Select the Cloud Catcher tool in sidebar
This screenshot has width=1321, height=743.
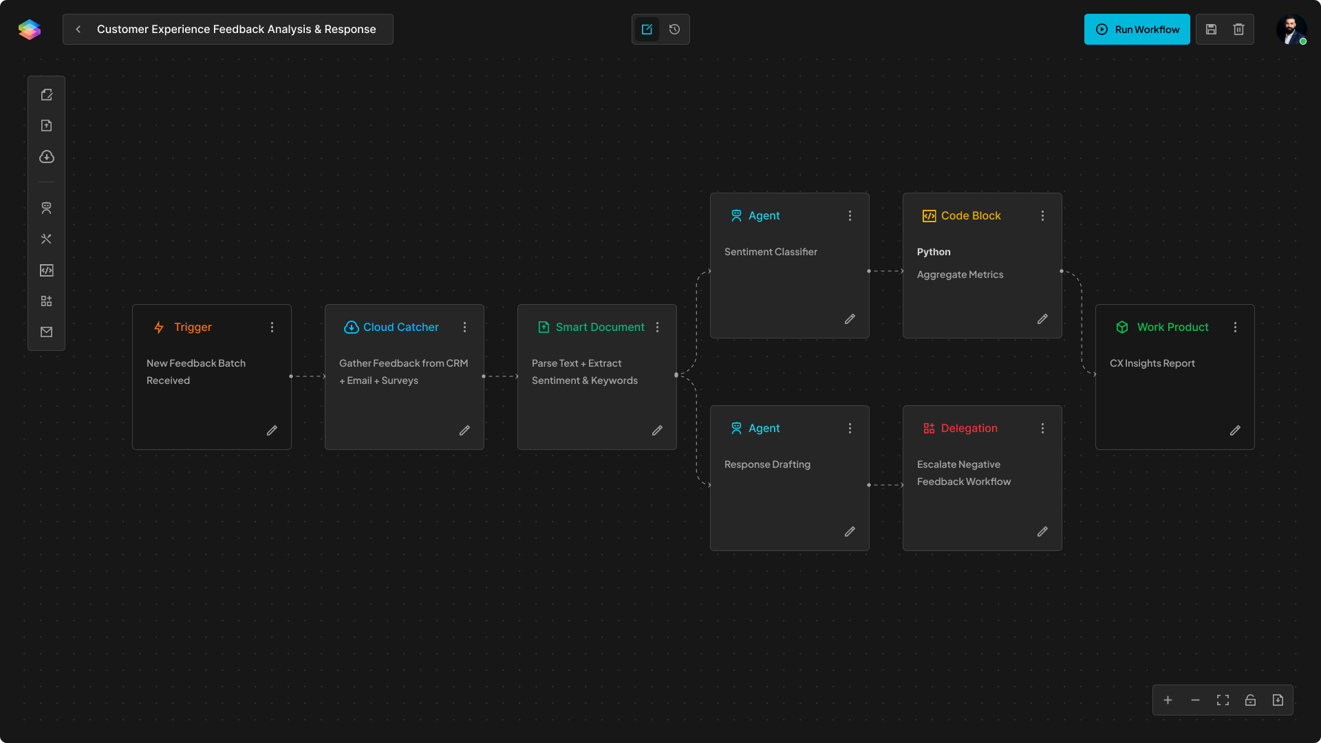[46, 157]
